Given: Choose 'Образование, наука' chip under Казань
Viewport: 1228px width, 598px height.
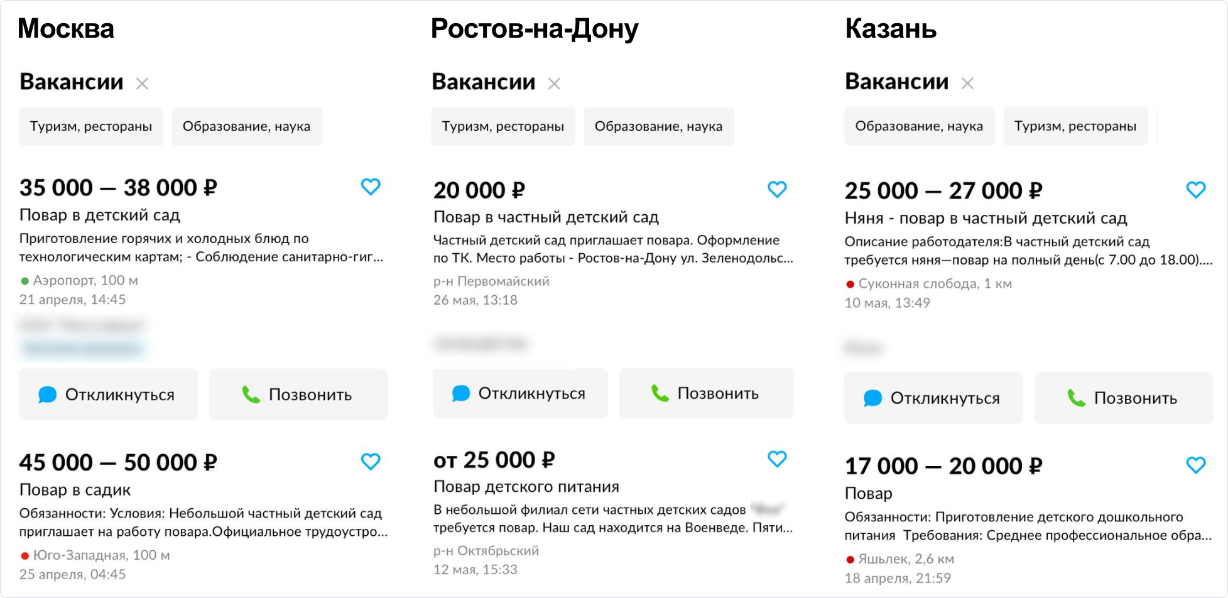Looking at the screenshot, I should (x=918, y=126).
